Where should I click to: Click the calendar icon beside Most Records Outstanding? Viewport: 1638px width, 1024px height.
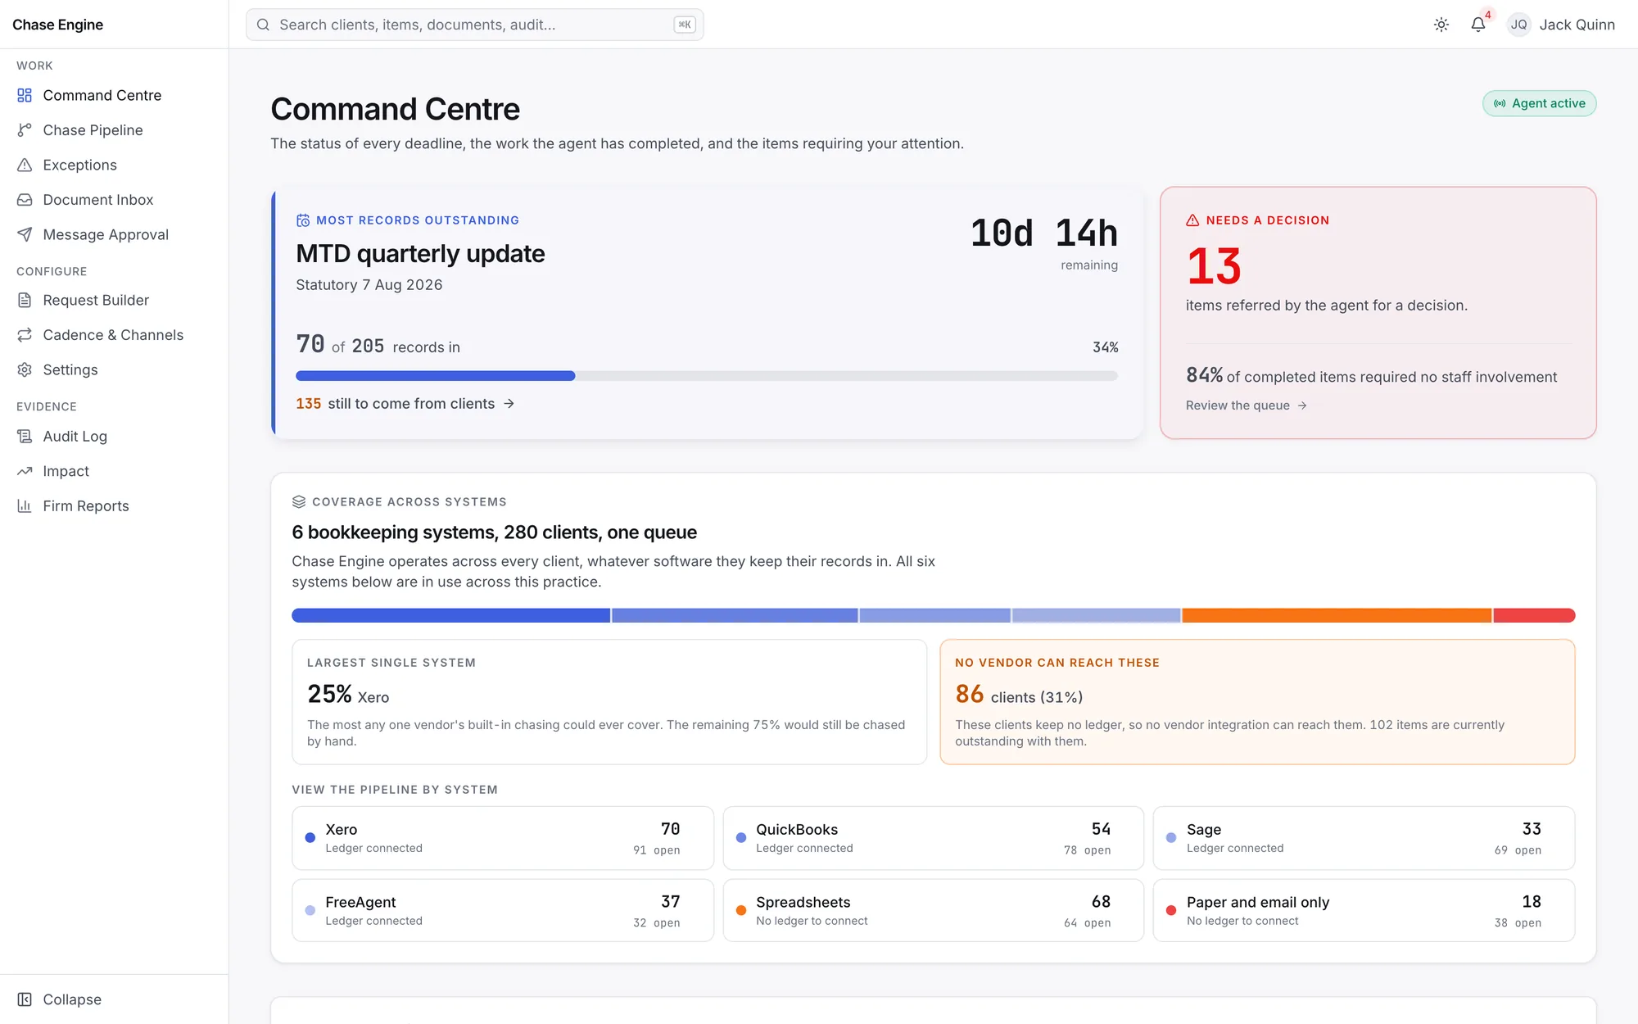[303, 220]
